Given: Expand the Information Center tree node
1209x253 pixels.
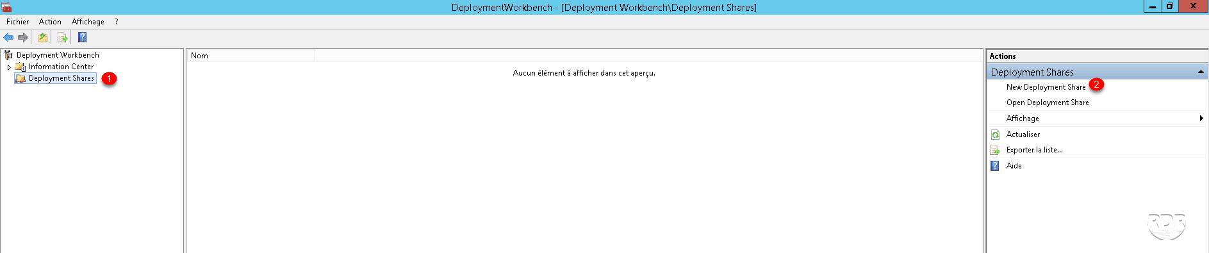Looking at the screenshot, I should point(9,67).
